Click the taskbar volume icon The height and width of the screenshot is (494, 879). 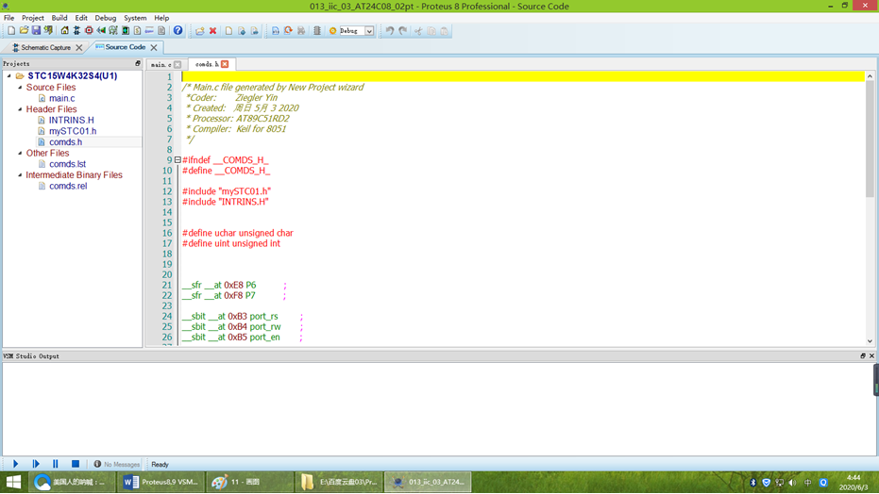pyautogui.click(x=792, y=483)
